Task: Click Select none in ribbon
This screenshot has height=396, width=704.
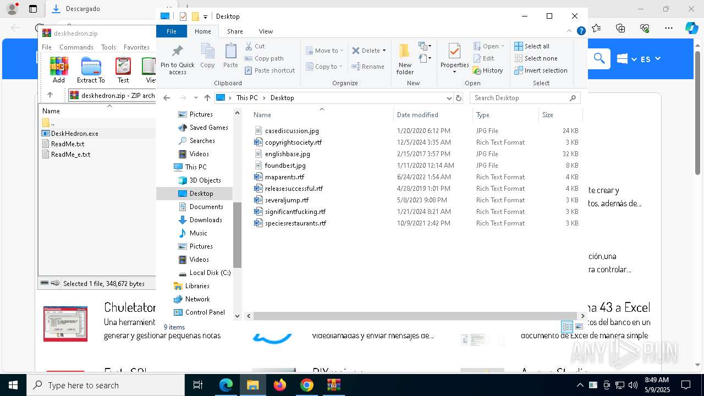Action: pos(536,58)
